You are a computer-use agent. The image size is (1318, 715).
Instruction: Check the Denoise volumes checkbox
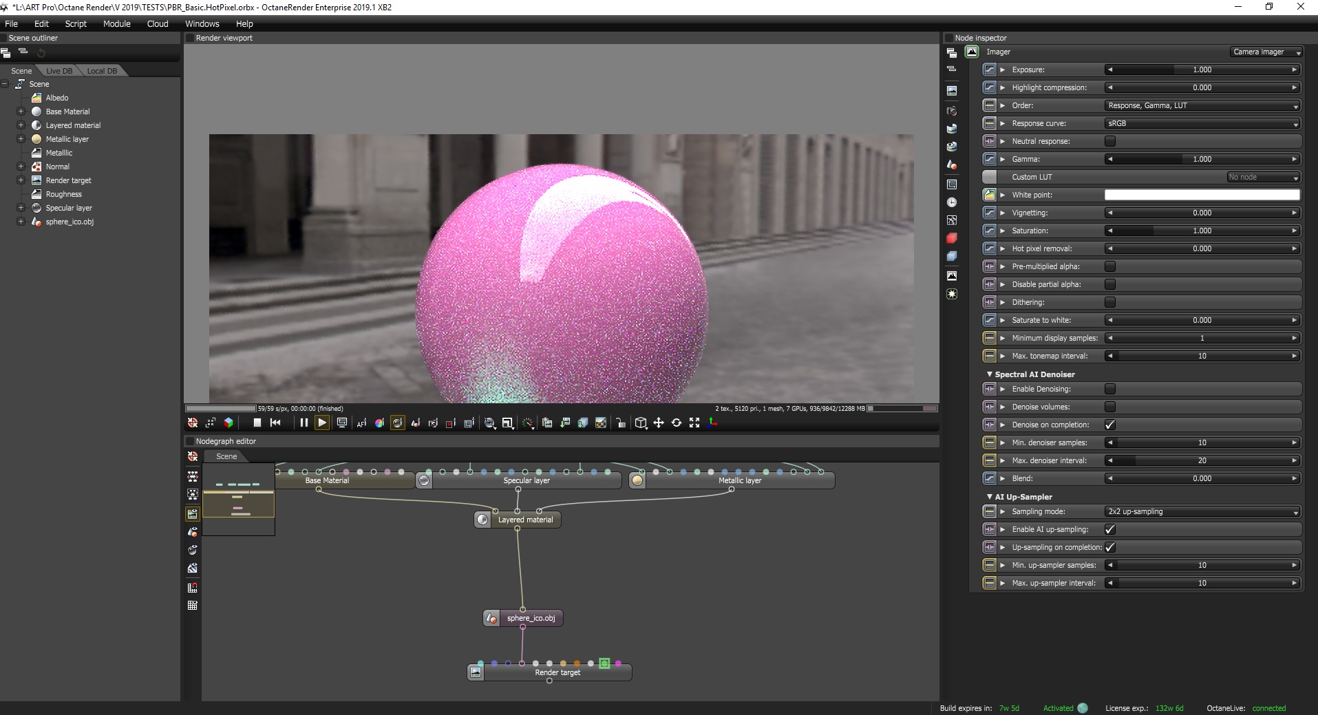point(1110,407)
